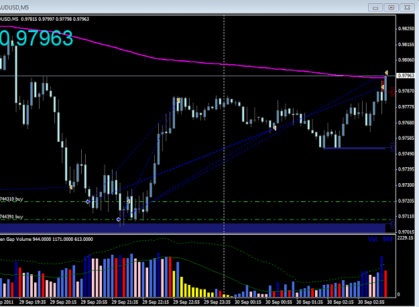419x307 pixels.
Task: Click the 2229.15 volume scale value
Action: point(405,237)
